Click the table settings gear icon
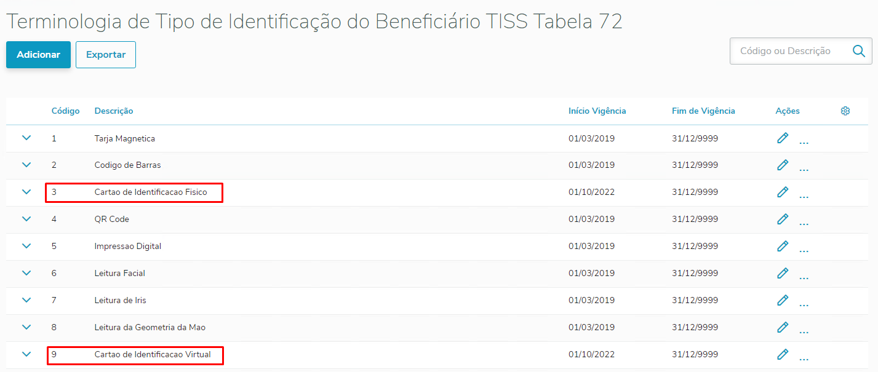The height and width of the screenshot is (372, 878). 845,111
